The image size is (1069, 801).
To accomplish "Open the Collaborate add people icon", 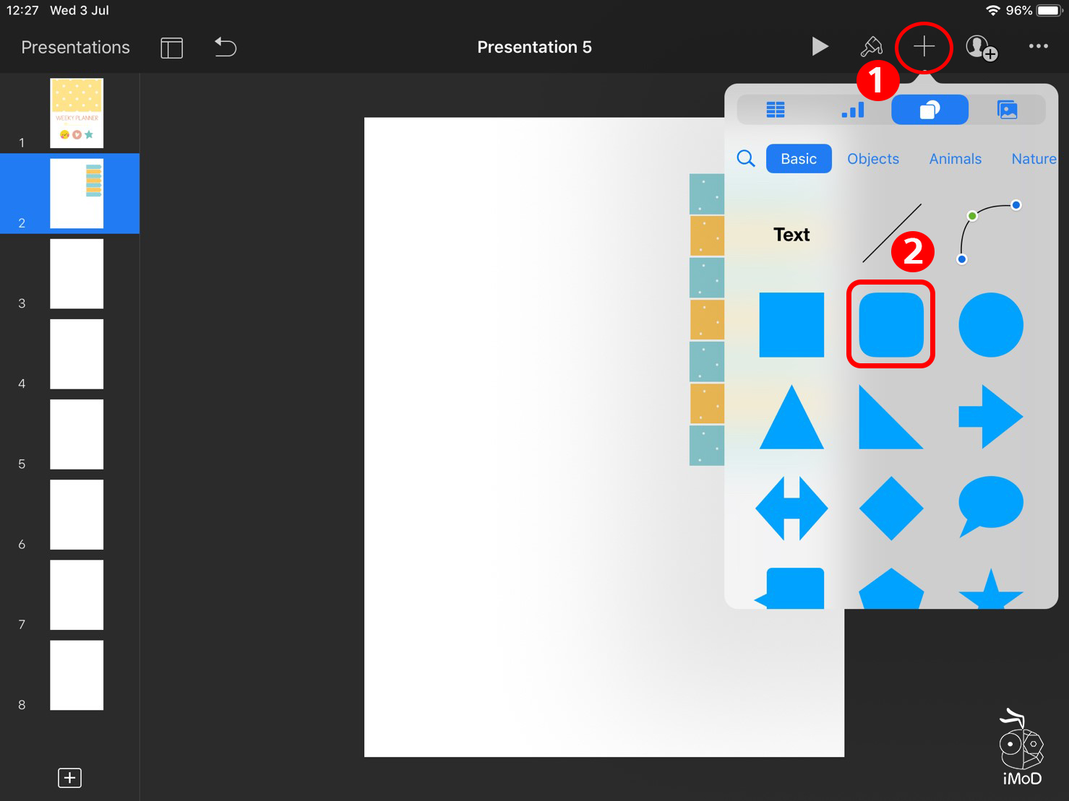I will pos(982,48).
